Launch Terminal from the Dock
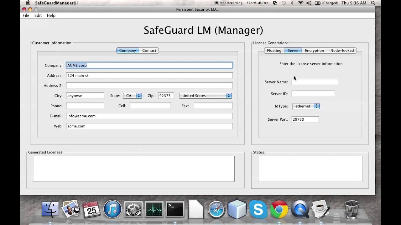 tap(175, 209)
